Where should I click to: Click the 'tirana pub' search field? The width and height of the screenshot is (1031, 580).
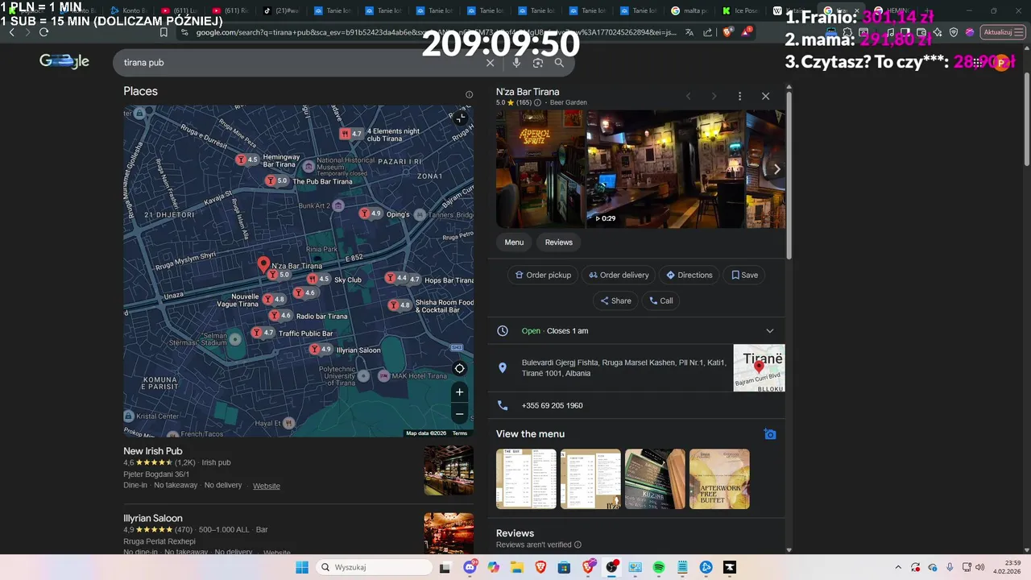point(298,63)
